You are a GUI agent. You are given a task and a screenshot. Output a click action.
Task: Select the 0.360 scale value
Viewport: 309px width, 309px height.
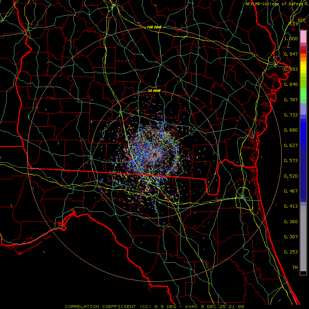point(291,222)
